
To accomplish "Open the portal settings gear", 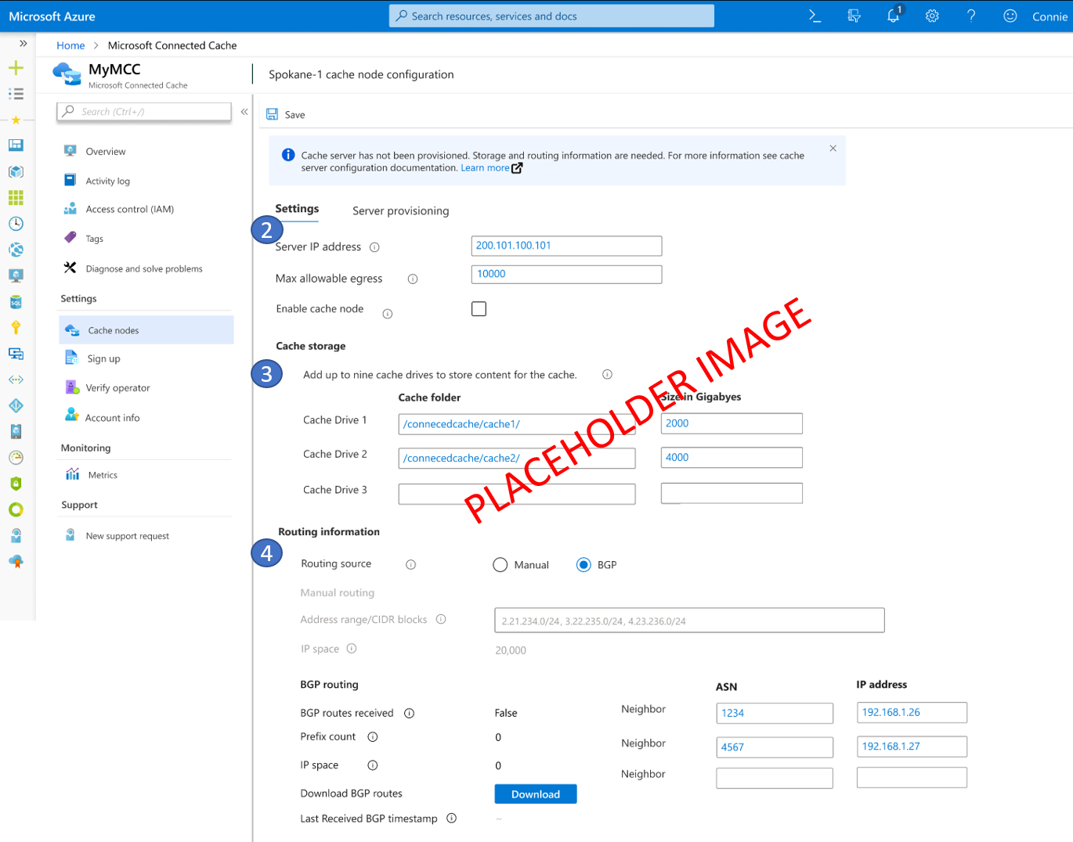I will pyautogui.click(x=932, y=16).
